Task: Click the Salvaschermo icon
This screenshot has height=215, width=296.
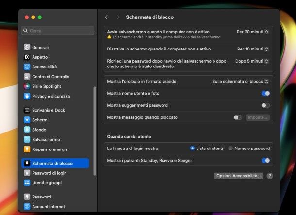Action: click(27, 139)
